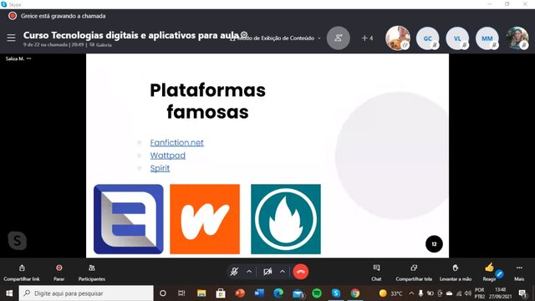
Task: Toggle the camera video button
Action: (267, 272)
